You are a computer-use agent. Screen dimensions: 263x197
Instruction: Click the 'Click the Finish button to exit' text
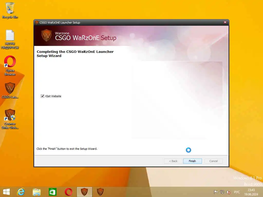coord(67,149)
